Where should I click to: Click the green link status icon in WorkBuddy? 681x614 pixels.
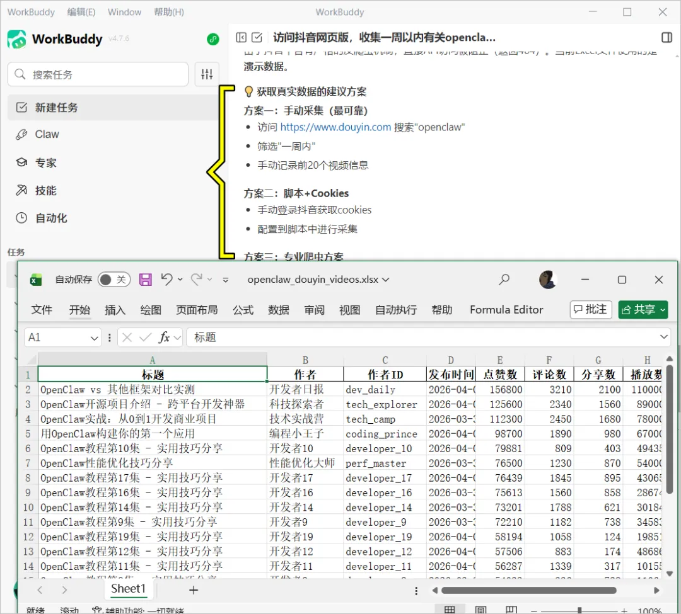point(213,40)
